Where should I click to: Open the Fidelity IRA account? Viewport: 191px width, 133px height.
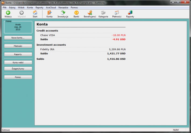pos(47,49)
